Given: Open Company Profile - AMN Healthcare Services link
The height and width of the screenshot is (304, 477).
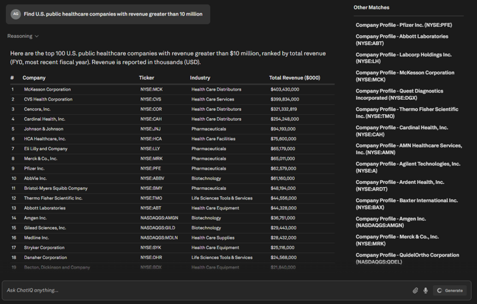Looking at the screenshot, I should 408,149.
